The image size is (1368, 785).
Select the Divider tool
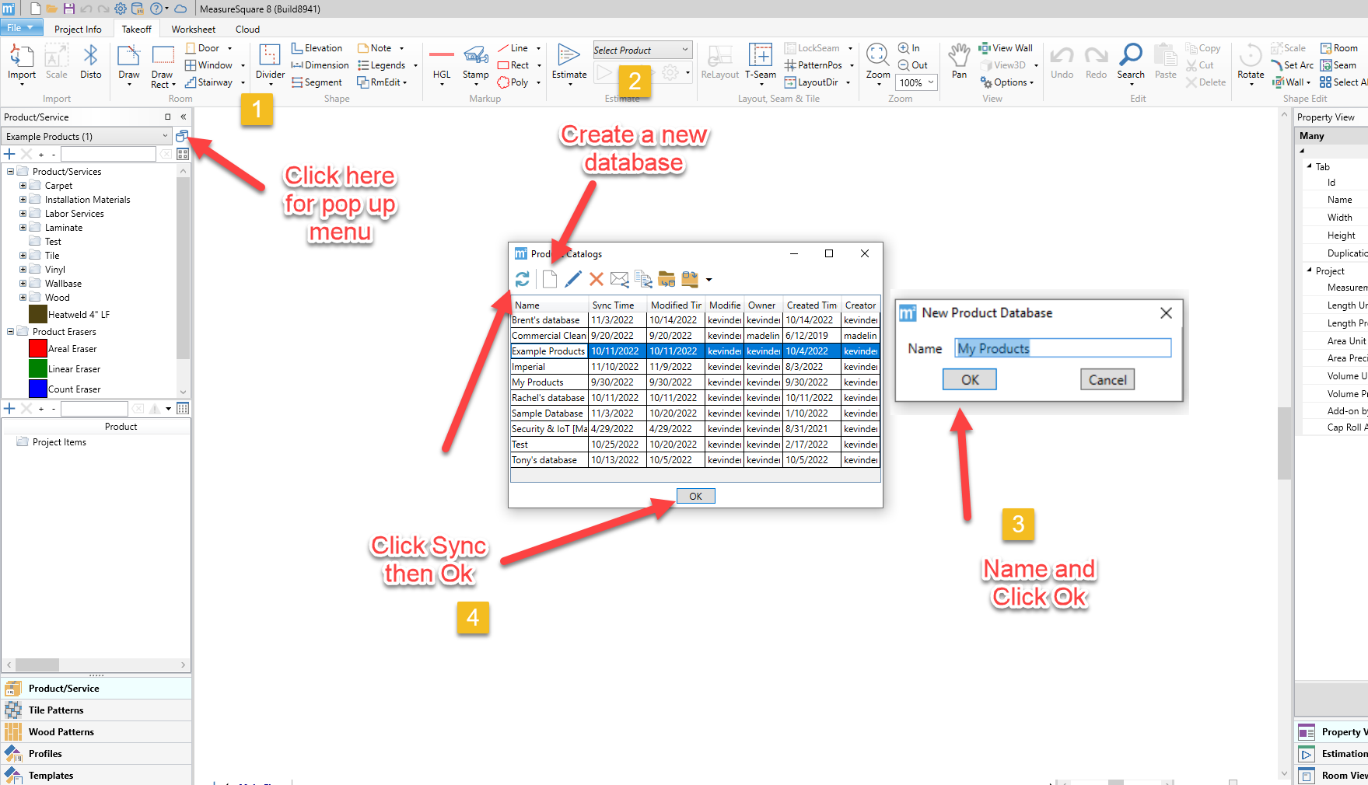(270, 64)
